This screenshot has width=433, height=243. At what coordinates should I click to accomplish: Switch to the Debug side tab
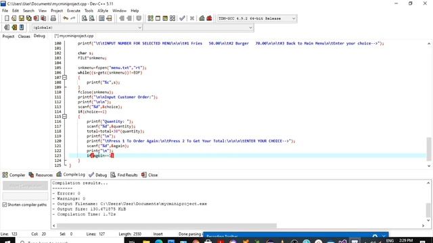39,36
